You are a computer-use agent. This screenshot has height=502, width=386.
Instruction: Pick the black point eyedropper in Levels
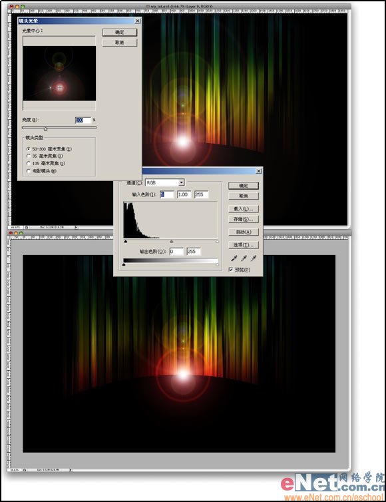234,258
